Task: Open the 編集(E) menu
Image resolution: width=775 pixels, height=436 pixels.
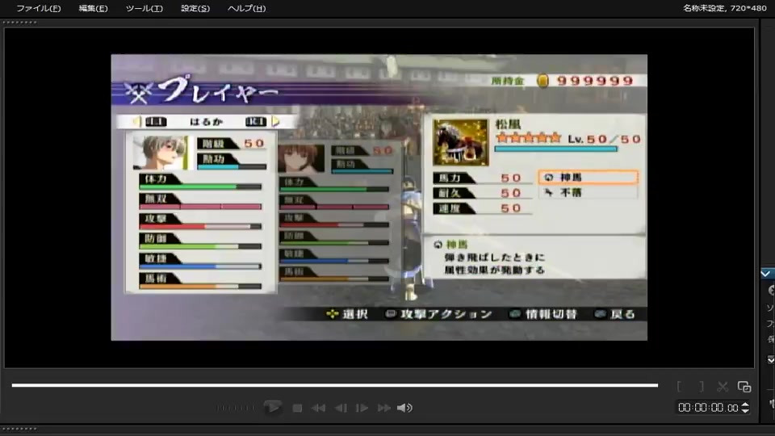Action: [93, 8]
